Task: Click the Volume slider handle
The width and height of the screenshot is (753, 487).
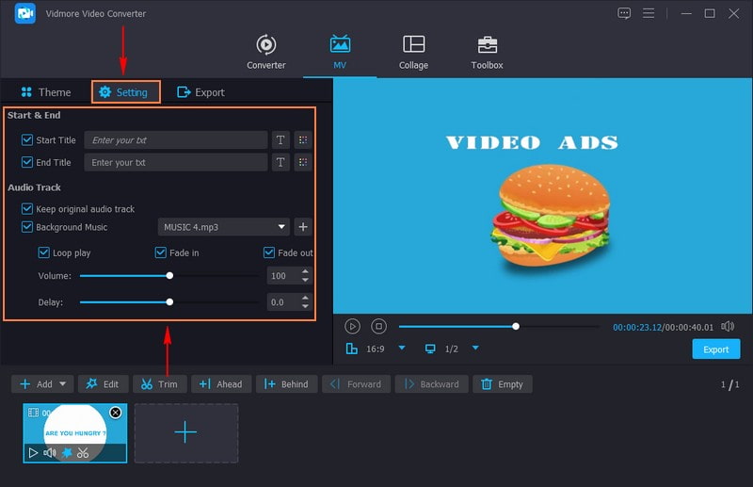Action: coord(169,276)
